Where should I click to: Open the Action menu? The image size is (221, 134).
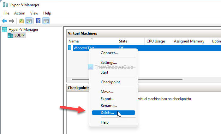[20, 13]
